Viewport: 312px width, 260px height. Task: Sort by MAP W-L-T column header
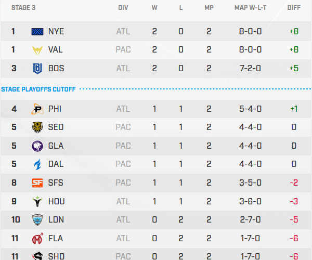[x=252, y=8]
